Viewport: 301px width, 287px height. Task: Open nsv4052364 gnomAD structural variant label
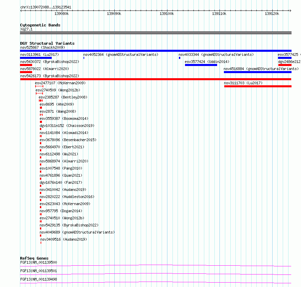tap(121, 54)
